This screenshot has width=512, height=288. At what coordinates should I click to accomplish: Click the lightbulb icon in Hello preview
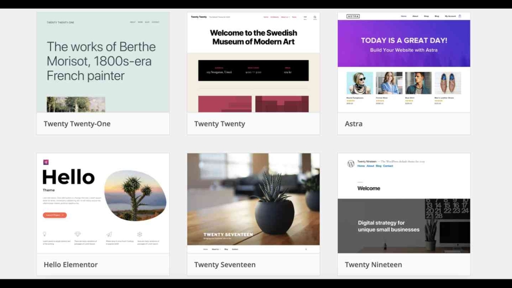pos(45,234)
